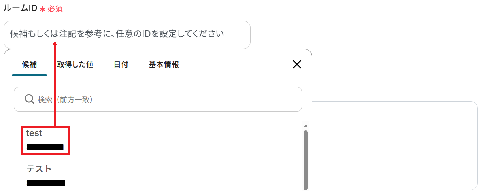Click the 必須 required label text
This screenshot has height=191, width=481.
click(55, 9)
